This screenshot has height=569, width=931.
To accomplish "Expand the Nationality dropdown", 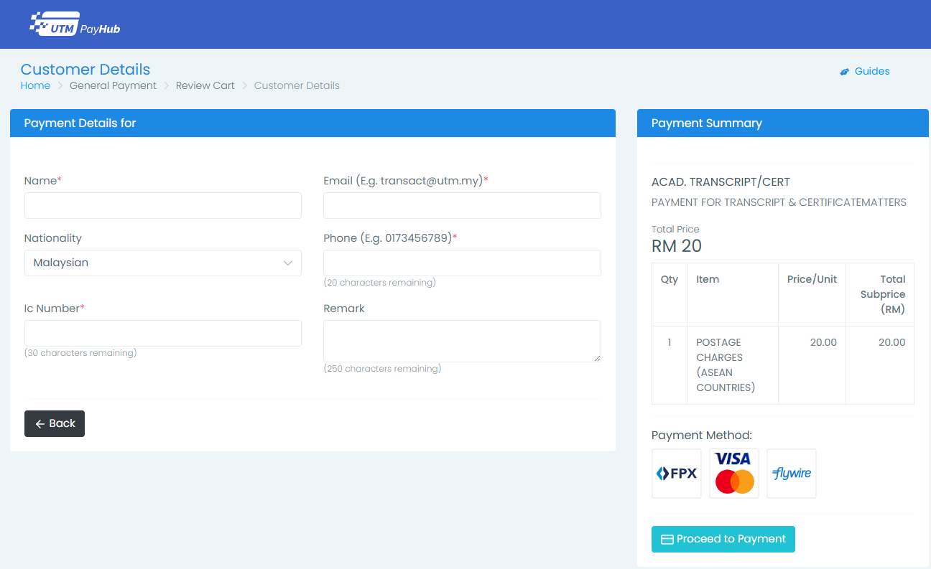I will tap(162, 263).
